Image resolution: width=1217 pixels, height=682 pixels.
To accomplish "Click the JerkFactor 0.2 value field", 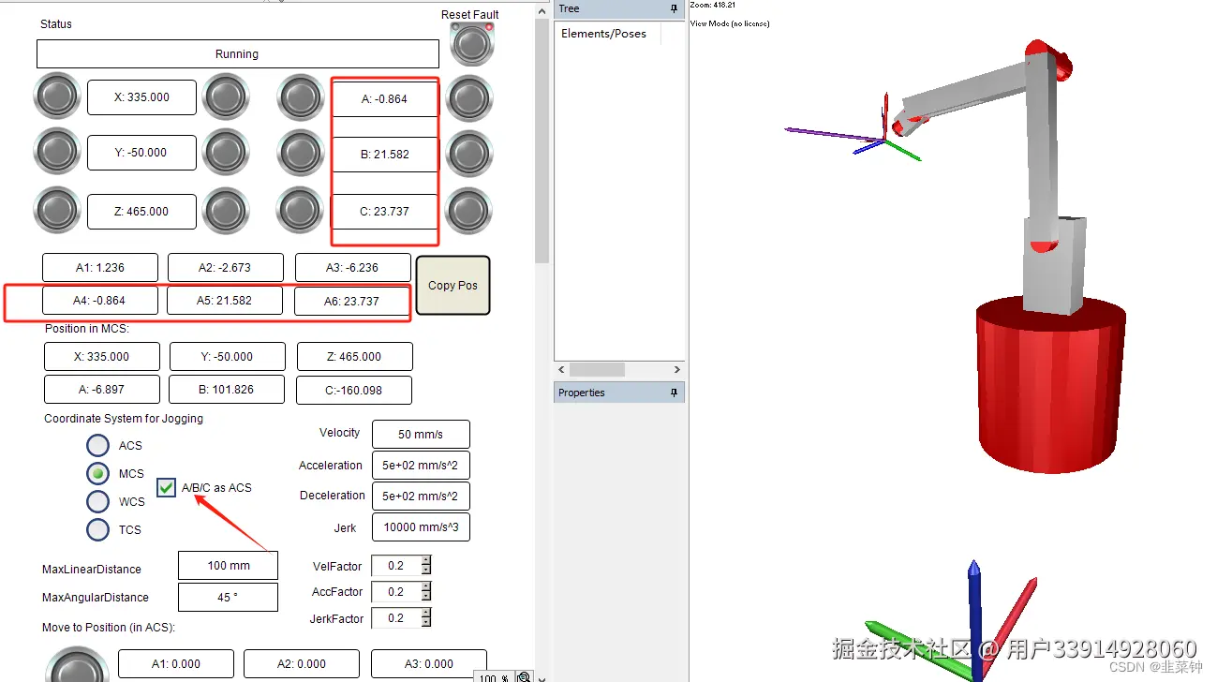I will click(396, 618).
